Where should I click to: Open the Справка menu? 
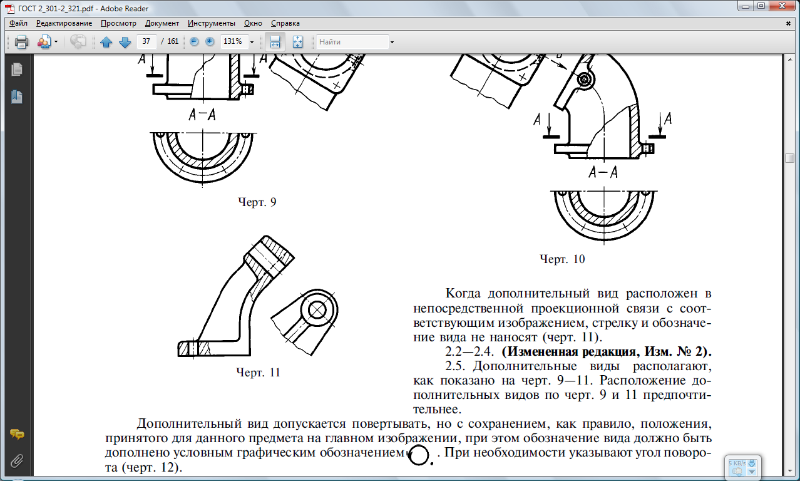point(285,23)
